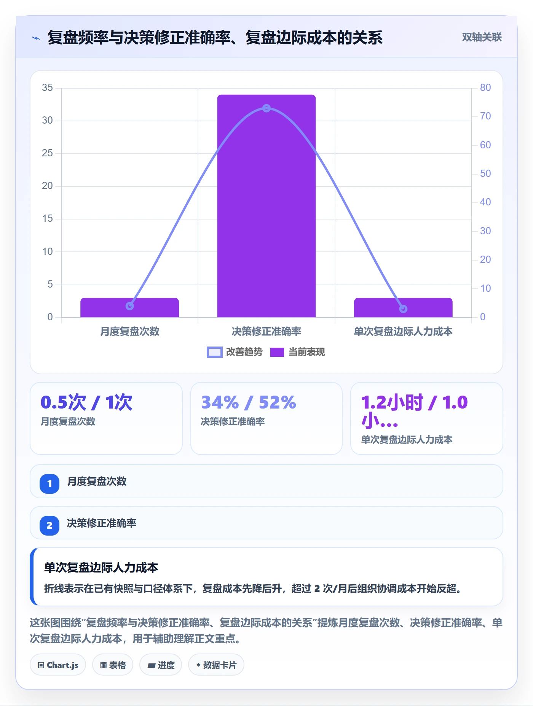The width and height of the screenshot is (533, 706).
Task: Click the left axis value 35
Action: 48,88
